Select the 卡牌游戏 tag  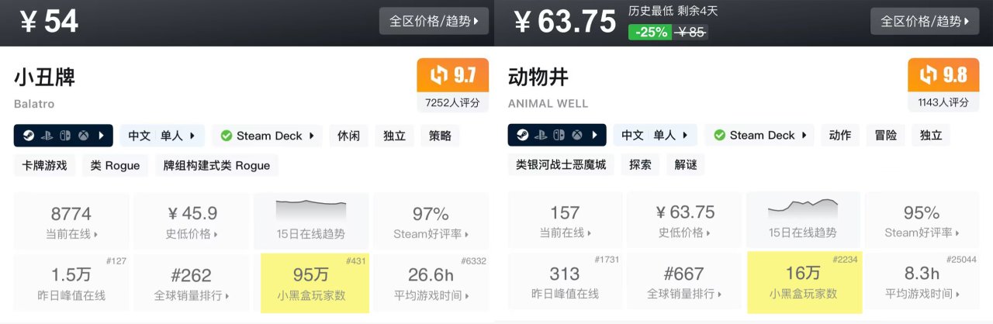(x=46, y=165)
